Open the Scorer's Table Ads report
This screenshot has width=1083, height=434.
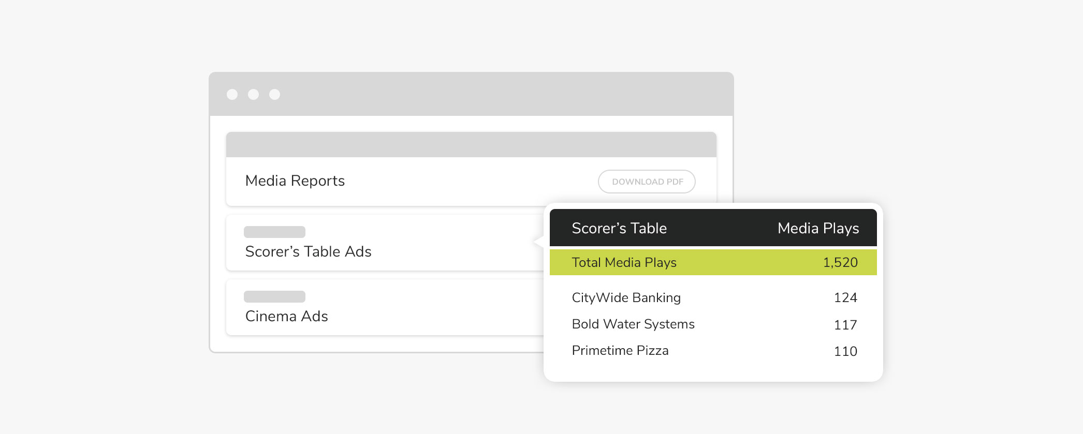pyautogui.click(x=308, y=251)
